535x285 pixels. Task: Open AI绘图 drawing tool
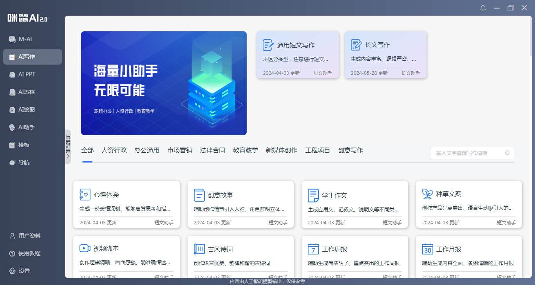point(26,110)
